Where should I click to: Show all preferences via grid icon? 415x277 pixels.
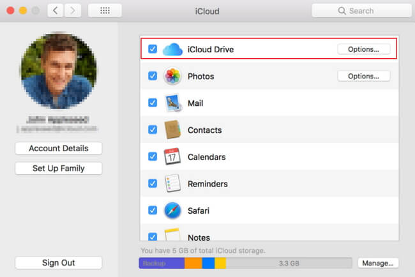coord(105,11)
